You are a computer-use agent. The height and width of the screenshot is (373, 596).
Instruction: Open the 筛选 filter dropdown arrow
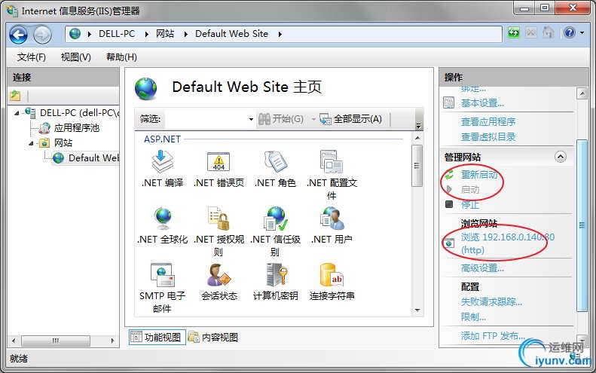251,119
